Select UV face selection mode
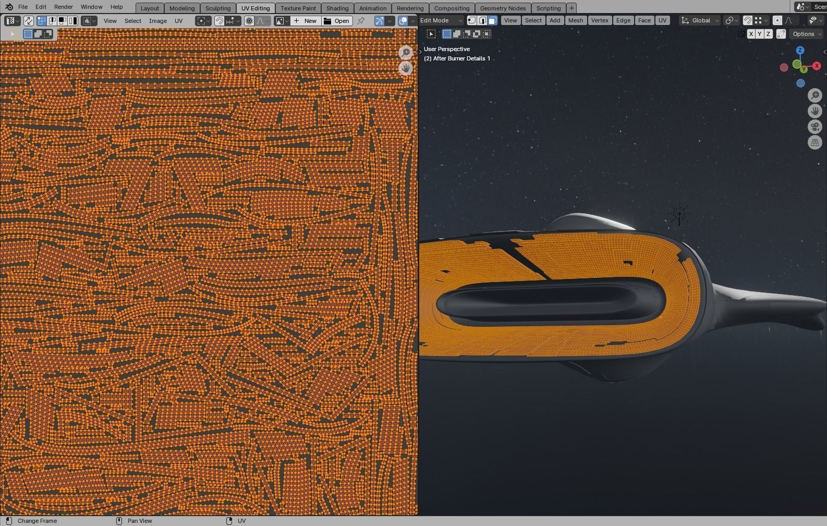 pyautogui.click(x=62, y=21)
